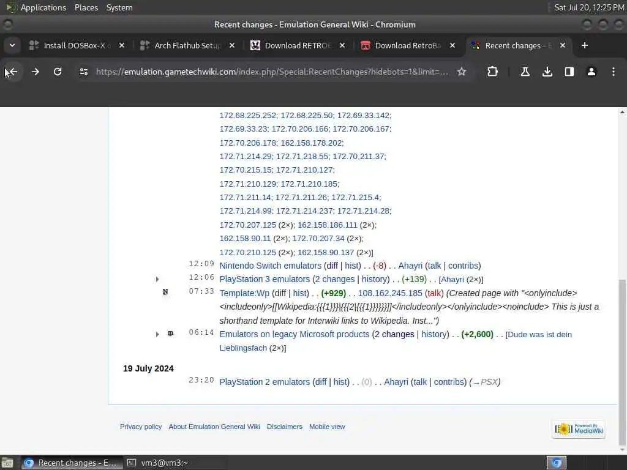627x470 pixels.
Task: Open About Emulation General Wiki link
Action: 214,427
